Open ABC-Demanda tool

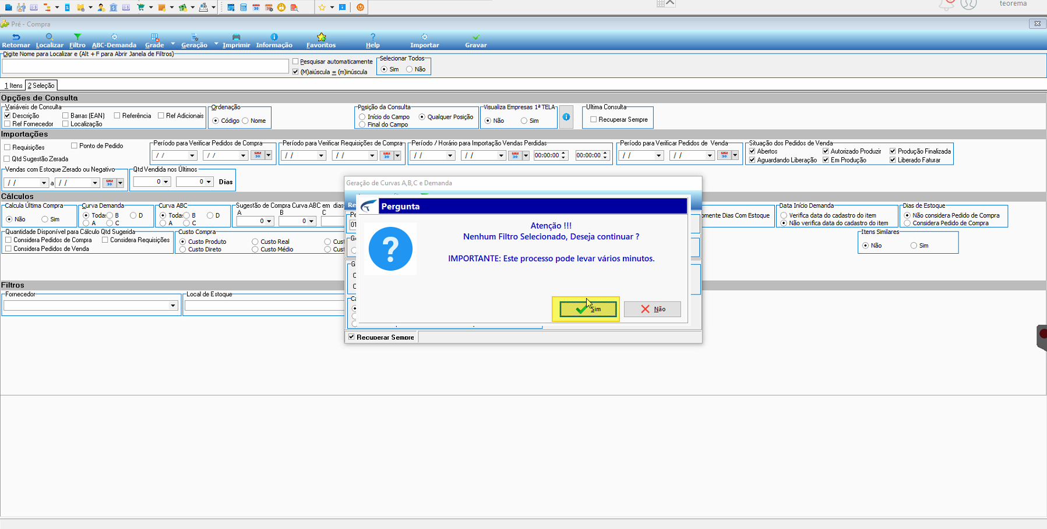[x=114, y=41]
